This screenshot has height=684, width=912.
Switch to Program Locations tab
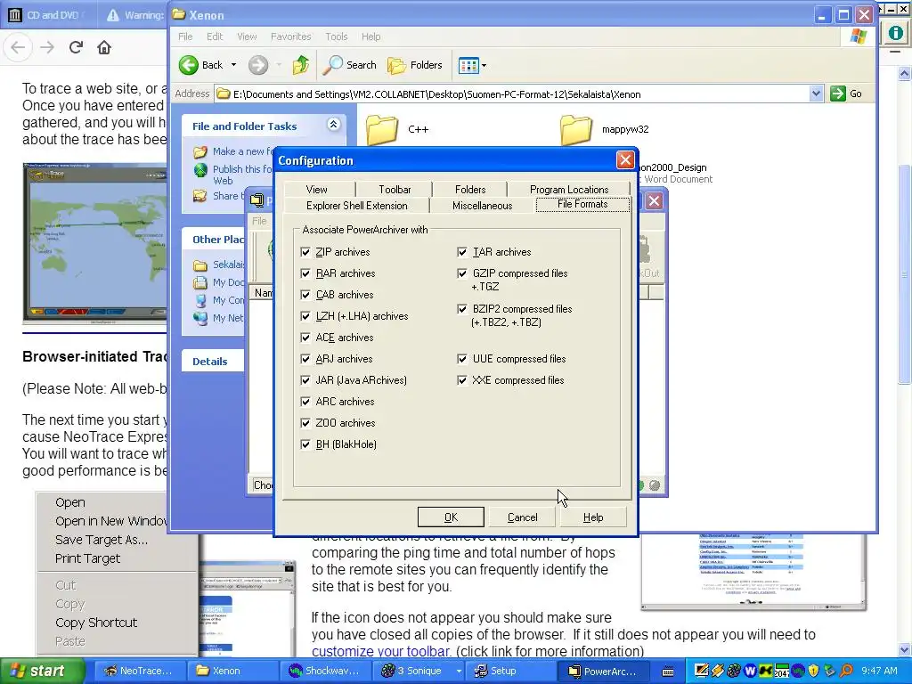pos(569,190)
